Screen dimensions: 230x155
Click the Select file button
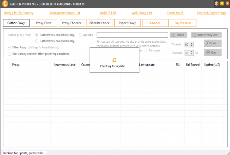(178, 35)
